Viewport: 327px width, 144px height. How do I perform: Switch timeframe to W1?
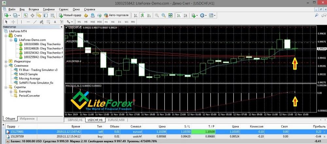[x=126, y=22]
